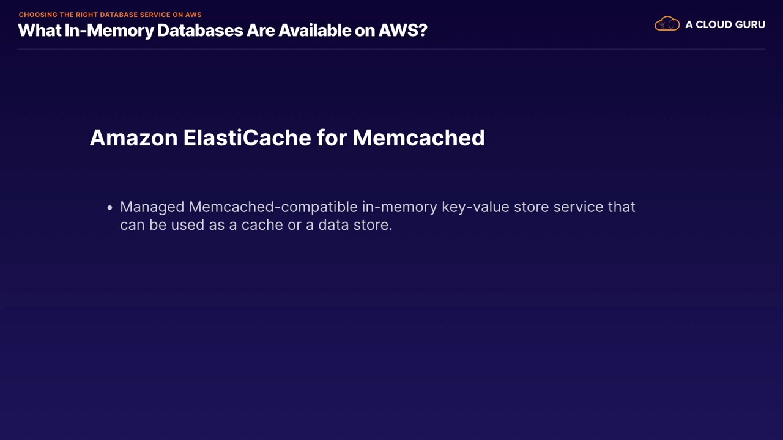Click the word "cache" in the second bullet line
This screenshot has width=783, height=440.
point(262,225)
